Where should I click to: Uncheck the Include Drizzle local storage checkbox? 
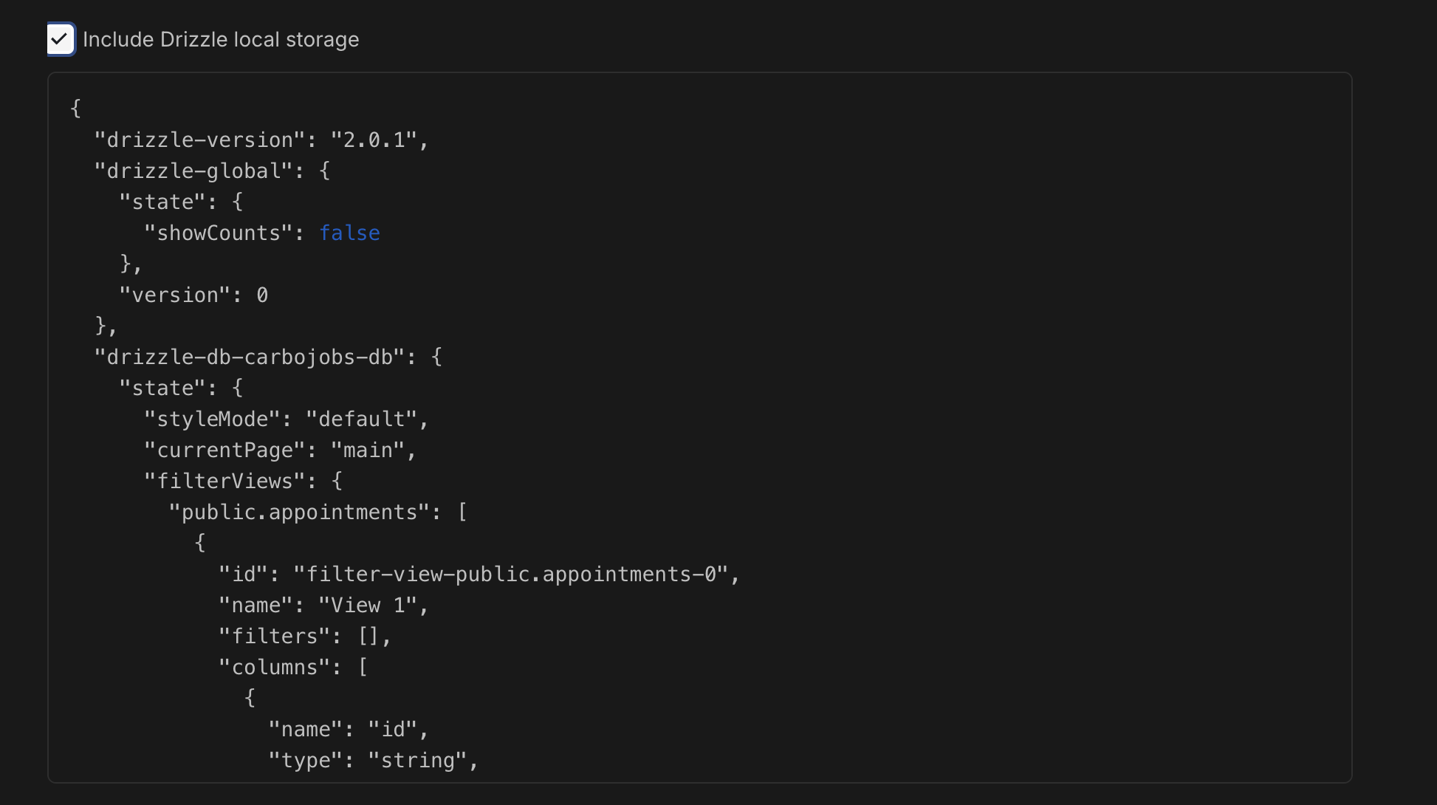[x=60, y=39]
